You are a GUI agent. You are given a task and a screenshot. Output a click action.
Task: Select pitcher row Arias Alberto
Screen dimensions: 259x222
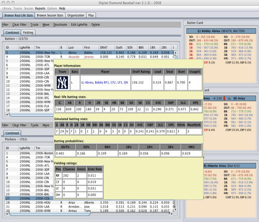pyautogui.click(x=89, y=203)
